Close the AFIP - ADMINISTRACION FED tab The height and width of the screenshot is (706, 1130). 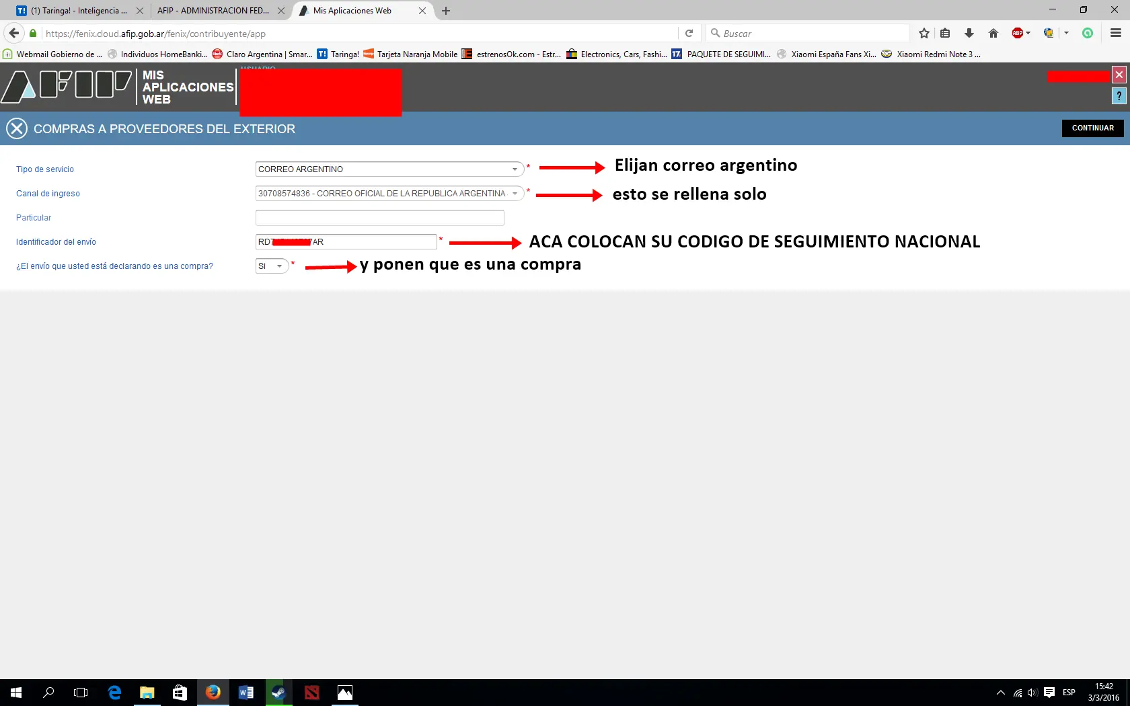pyautogui.click(x=281, y=11)
